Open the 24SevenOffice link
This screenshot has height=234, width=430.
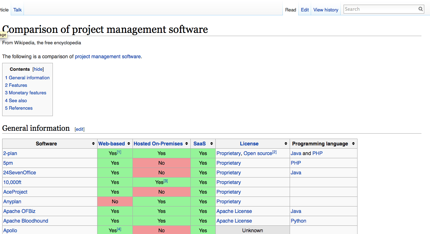click(20, 173)
